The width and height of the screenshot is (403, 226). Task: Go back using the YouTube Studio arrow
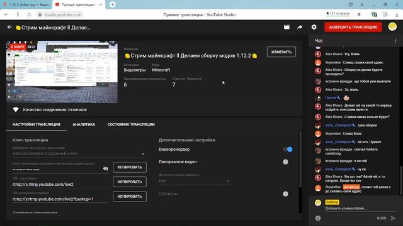click(x=9, y=27)
